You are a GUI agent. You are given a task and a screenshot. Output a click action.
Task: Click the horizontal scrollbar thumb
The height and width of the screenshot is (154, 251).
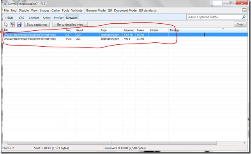pyautogui.click(x=112, y=143)
